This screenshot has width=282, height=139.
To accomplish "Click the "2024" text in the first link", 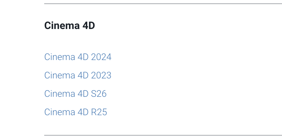I will point(101,57).
